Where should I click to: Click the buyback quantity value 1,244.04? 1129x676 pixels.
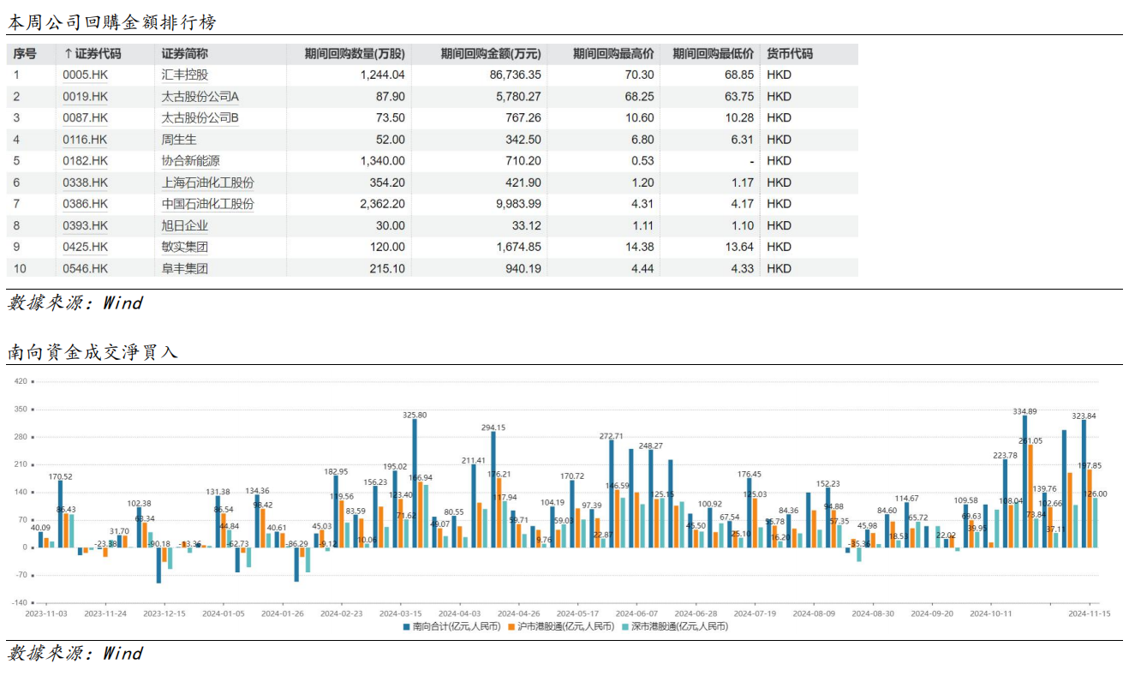[x=381, y=75]
